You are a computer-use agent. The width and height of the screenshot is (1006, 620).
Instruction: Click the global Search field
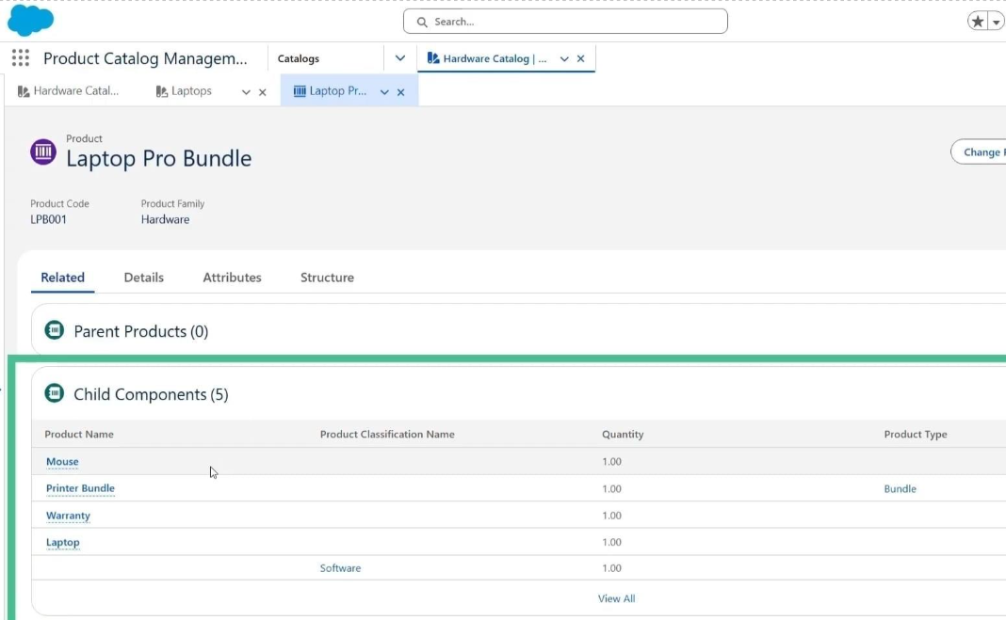(565, 22)
